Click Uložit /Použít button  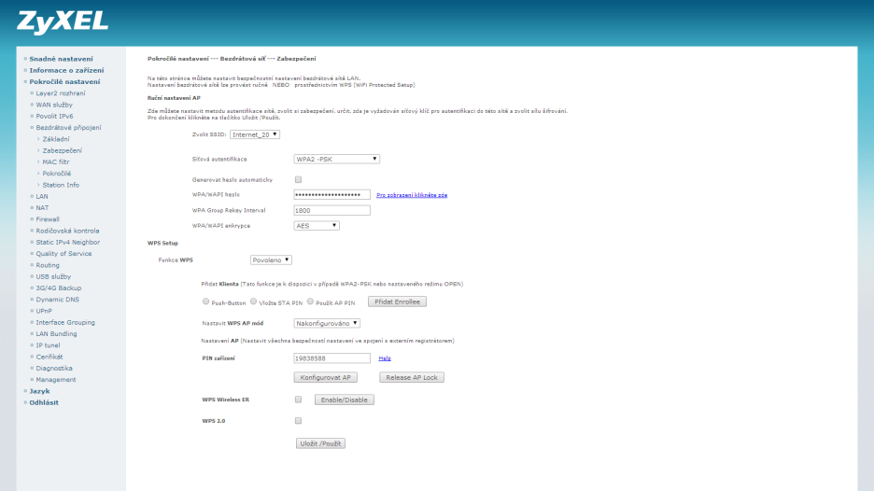(320, 443)
